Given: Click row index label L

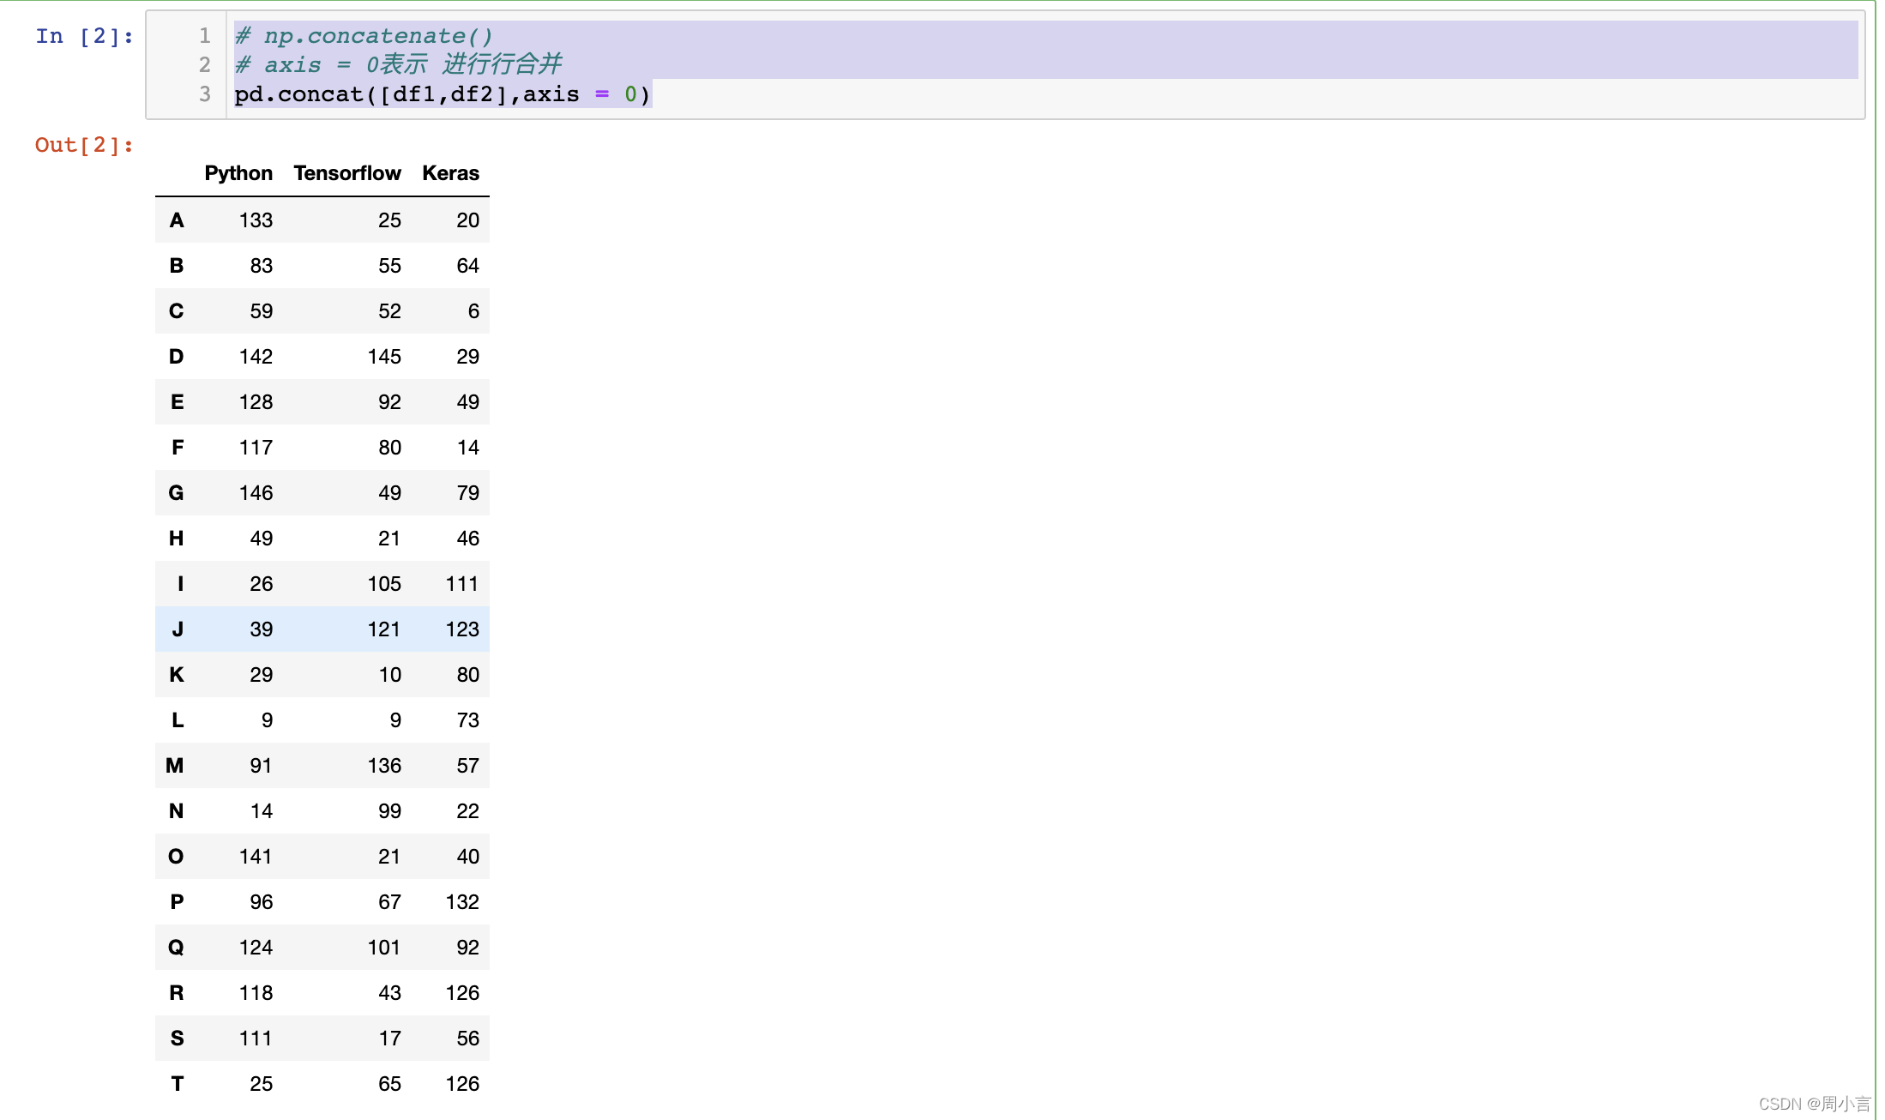Looking at the screenshot, I should click(178, 720).
